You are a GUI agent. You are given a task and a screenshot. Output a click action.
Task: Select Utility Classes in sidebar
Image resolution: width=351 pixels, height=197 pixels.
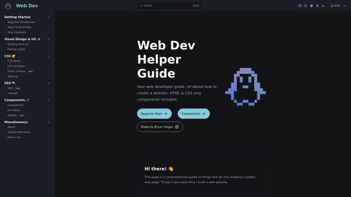pyautogui.click(x=16, y=71)
